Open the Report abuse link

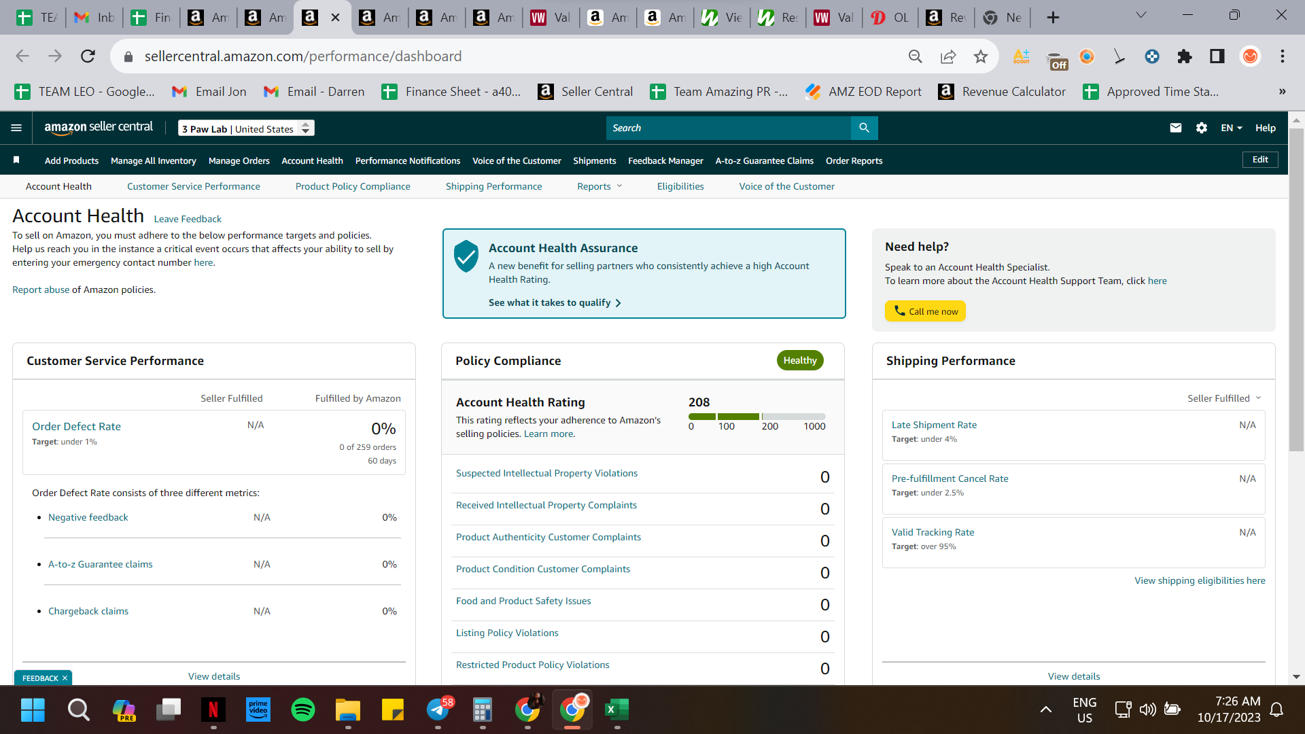[x=41, y=290]
